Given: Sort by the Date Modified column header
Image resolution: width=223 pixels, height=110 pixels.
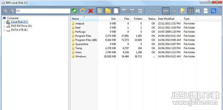Looking at the screenshot, I should tap(169, 19).
